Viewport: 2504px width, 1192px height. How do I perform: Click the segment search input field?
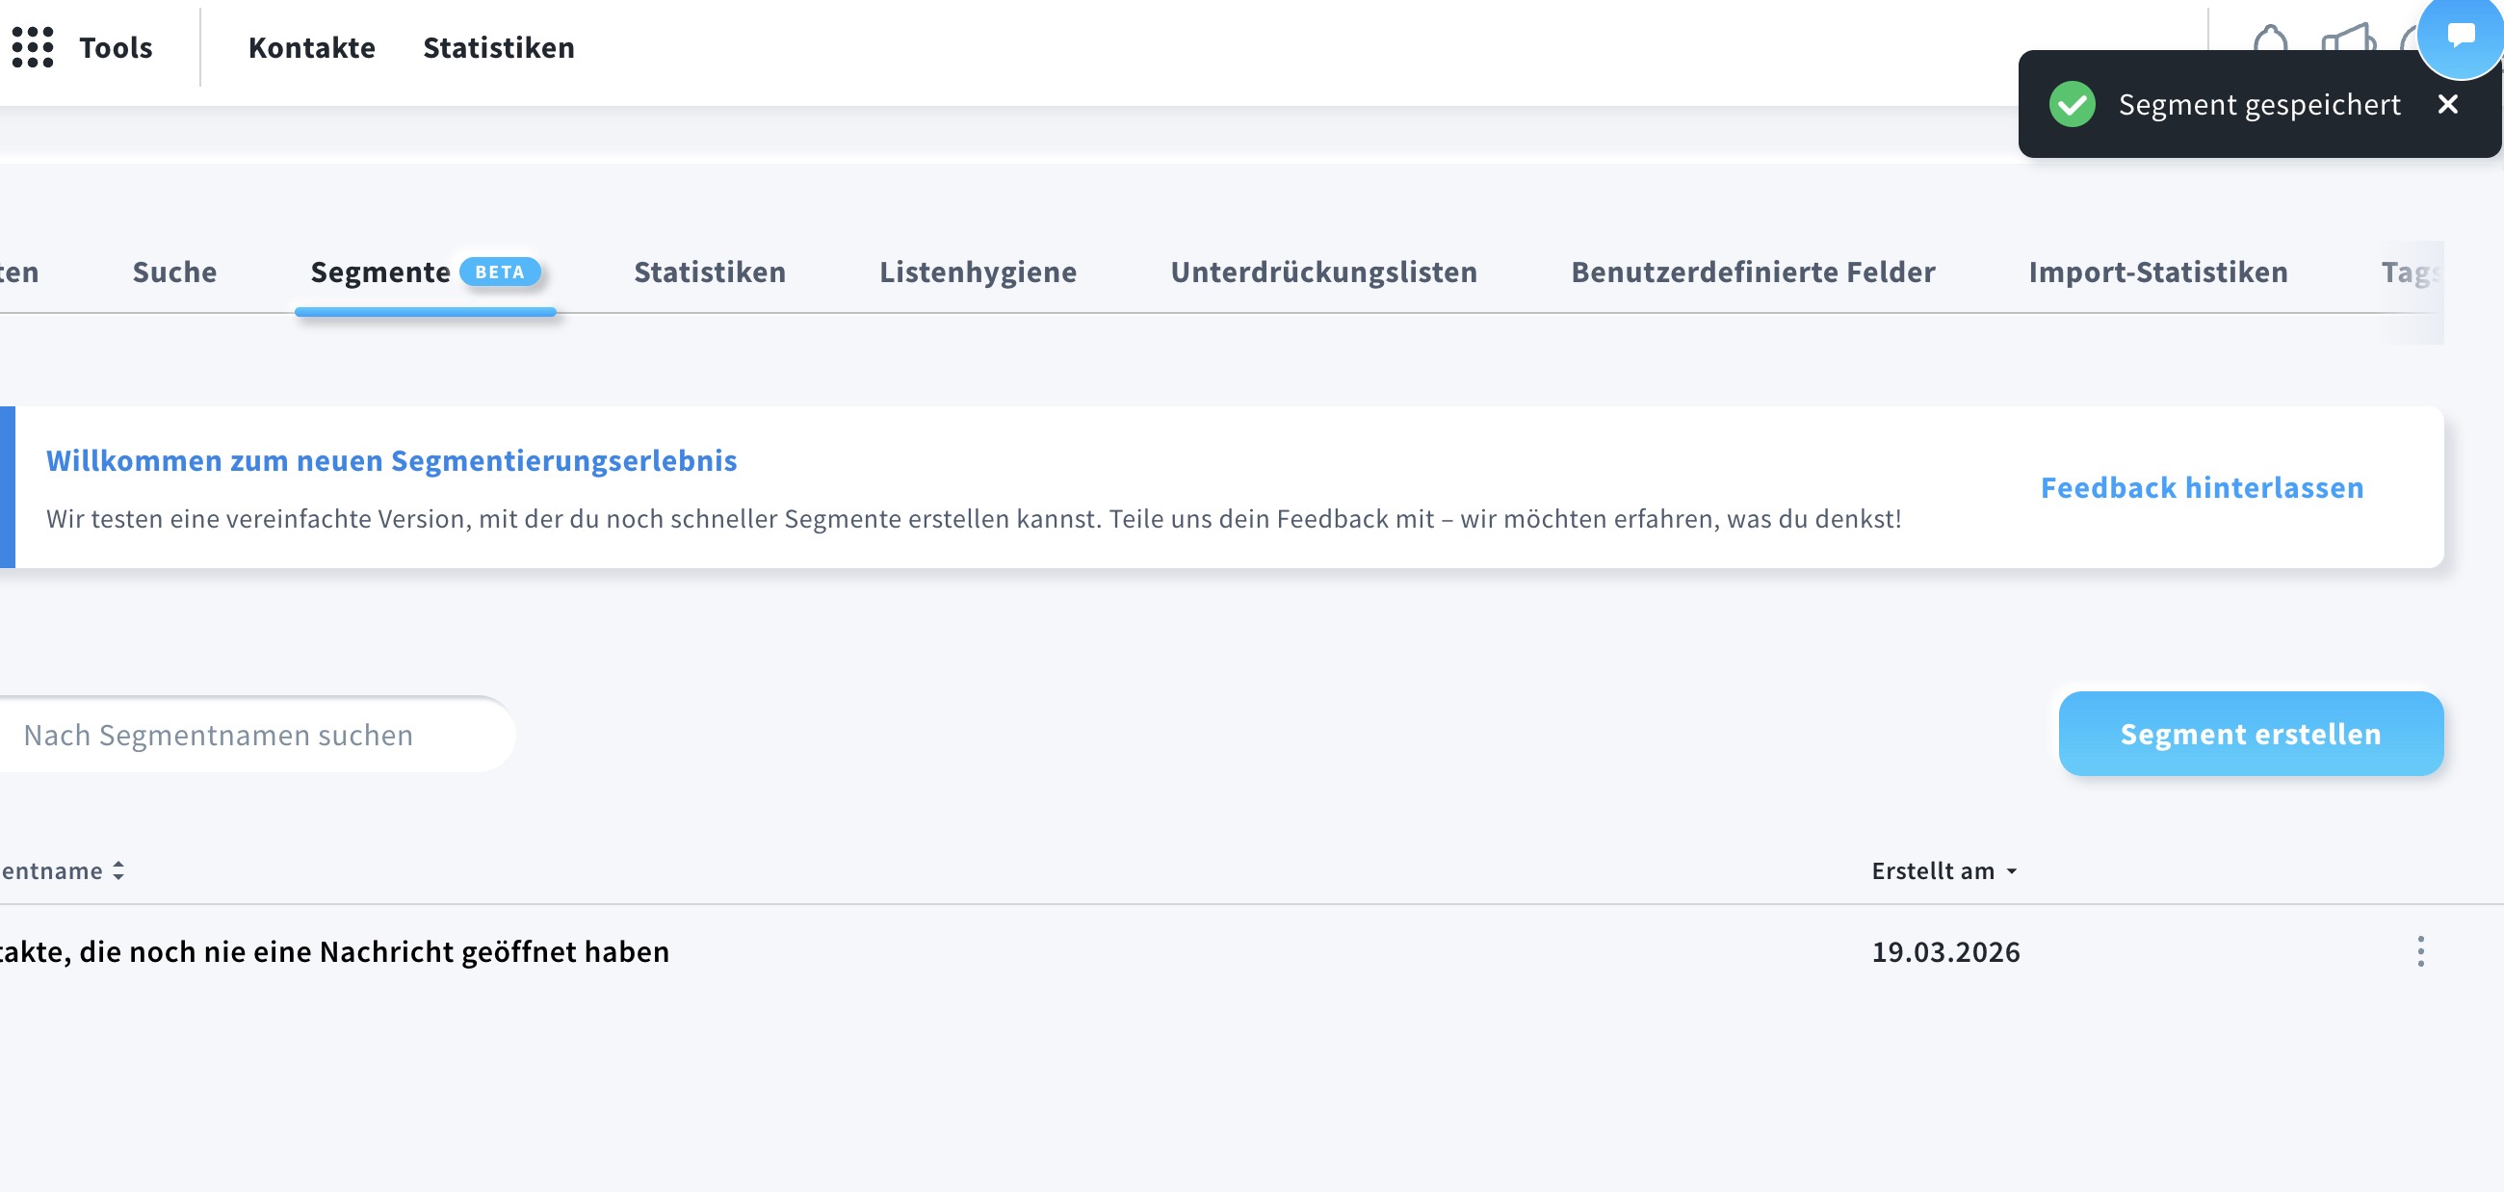(x=243, y=734)
